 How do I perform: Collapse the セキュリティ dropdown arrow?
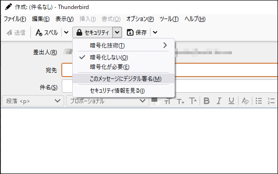coord(117,32)
